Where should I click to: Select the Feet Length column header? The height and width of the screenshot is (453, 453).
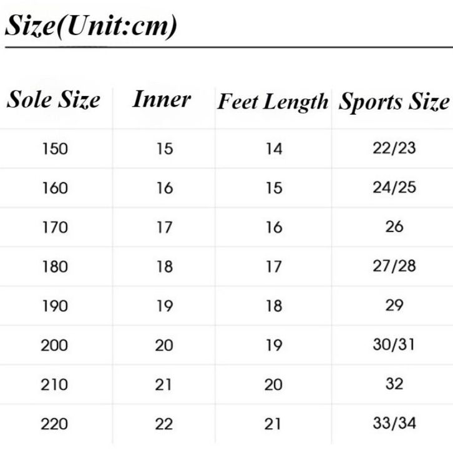coord(273,102)
